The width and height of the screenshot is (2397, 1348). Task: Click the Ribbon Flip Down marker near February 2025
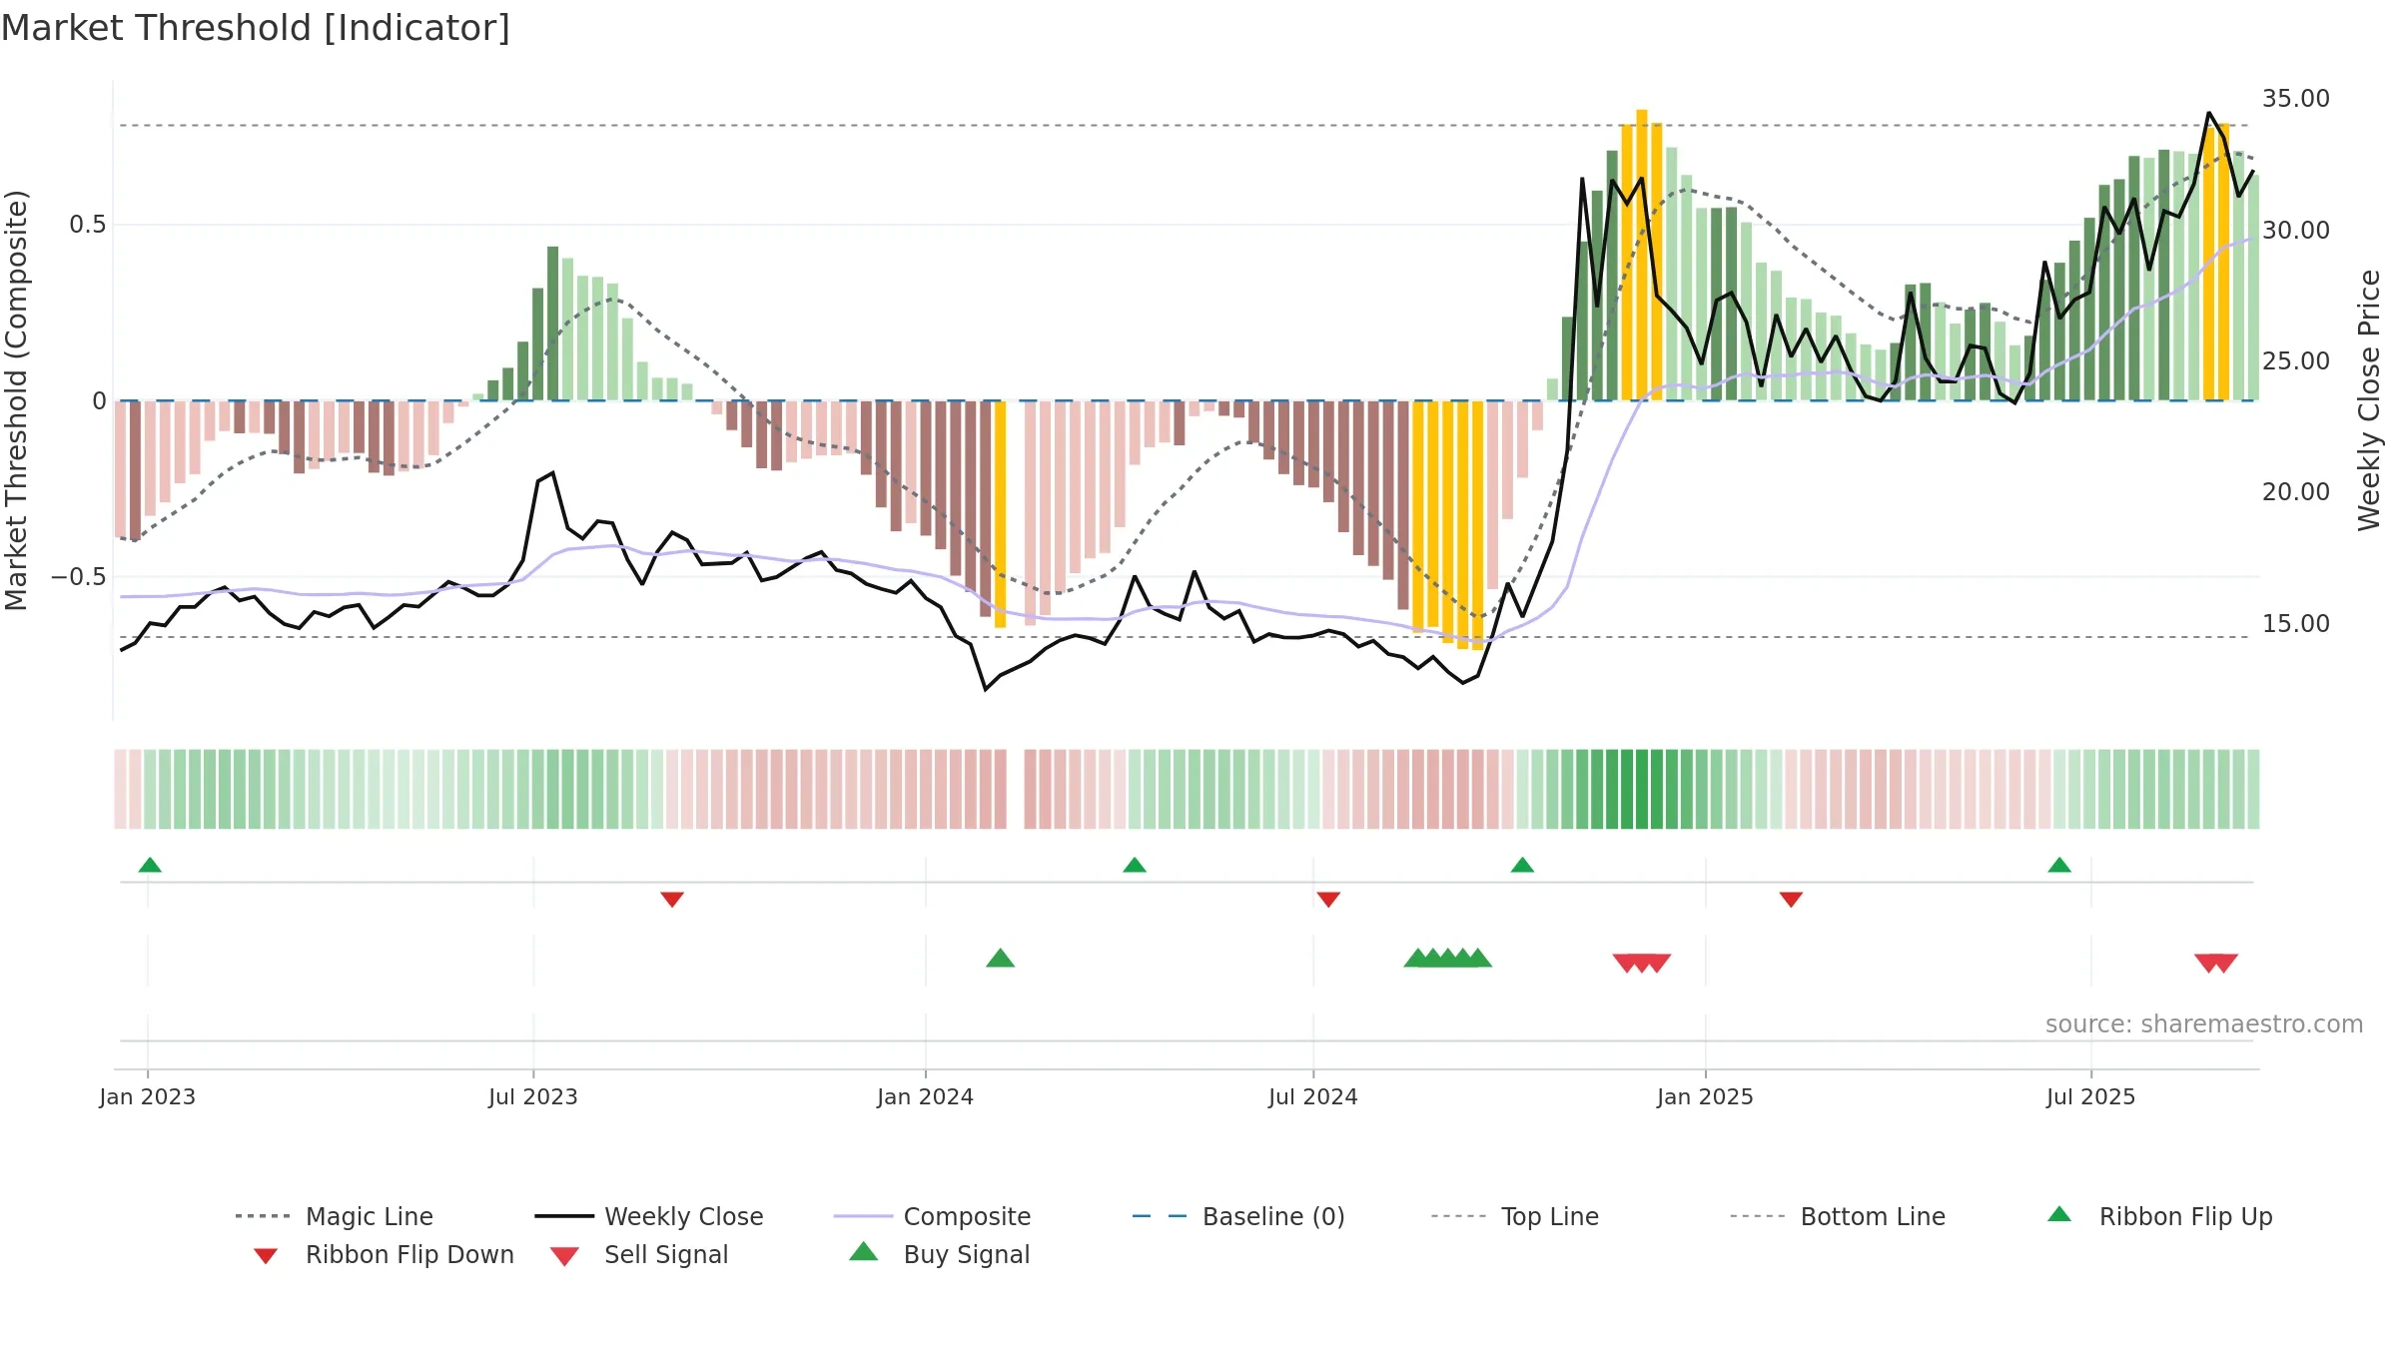(1791, 900)
